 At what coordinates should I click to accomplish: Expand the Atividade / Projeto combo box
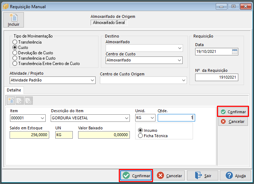point(92,80)
